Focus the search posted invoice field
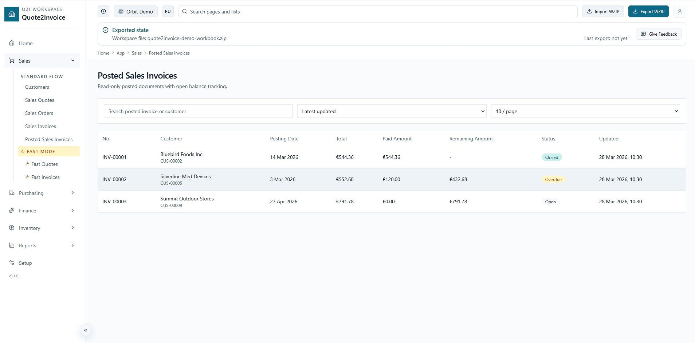695x343 pixels. pyautogui.click(x=198, y=111)
